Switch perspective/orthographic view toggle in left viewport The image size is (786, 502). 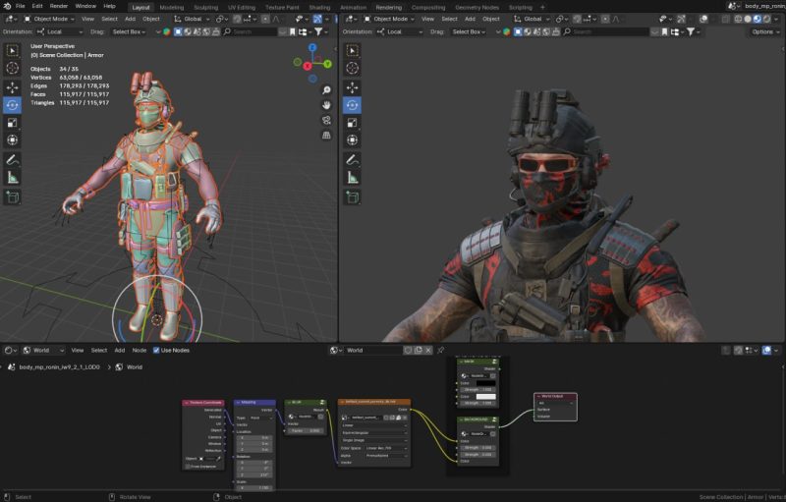(x=326, y=136)
